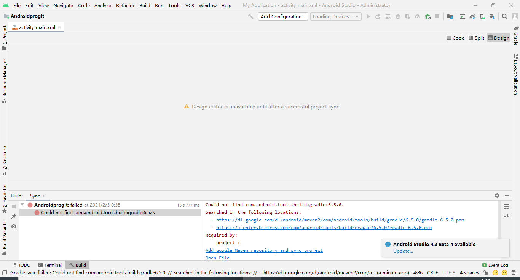520x280 pixels.
Task: Open the Project Structure icon
Action: 450,16
